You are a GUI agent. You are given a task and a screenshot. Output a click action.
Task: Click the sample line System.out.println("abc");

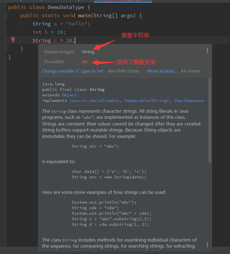point(104,202)
